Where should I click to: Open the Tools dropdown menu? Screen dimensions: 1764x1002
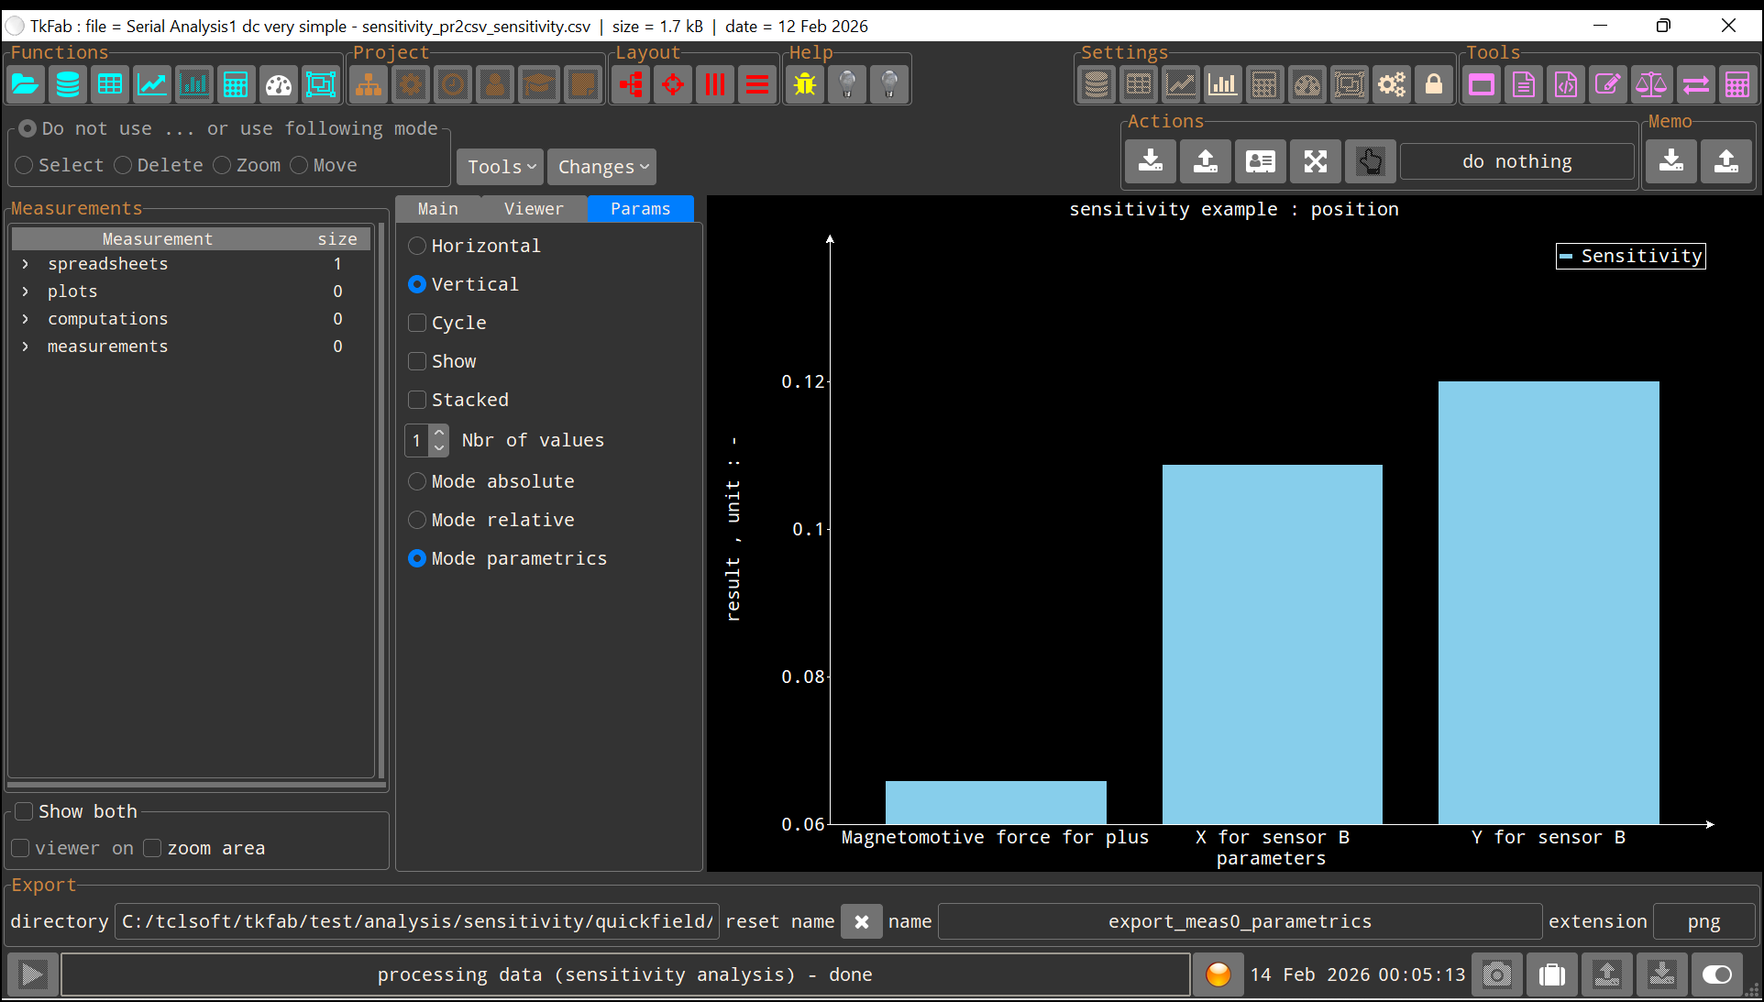[x=500, y=167]
